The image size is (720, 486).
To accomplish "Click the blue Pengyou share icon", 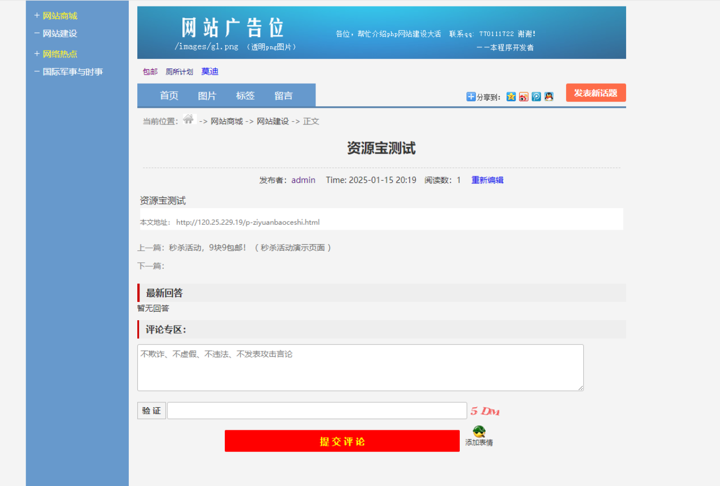I will click(x=536, y=97).
